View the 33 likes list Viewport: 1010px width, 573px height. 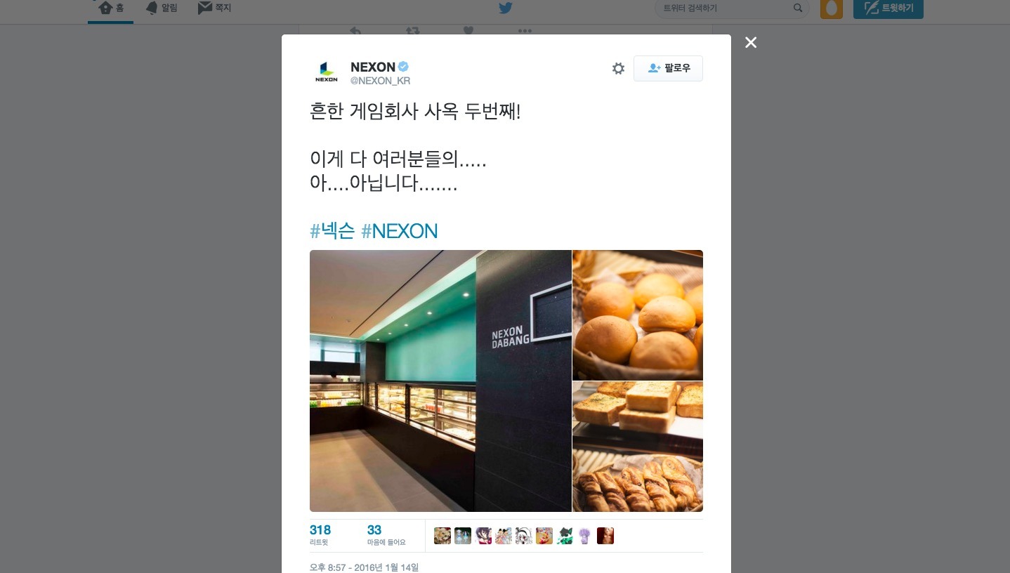(x=386, y=535)
